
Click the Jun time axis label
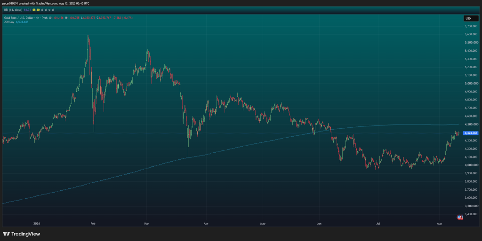coord(319,224)
